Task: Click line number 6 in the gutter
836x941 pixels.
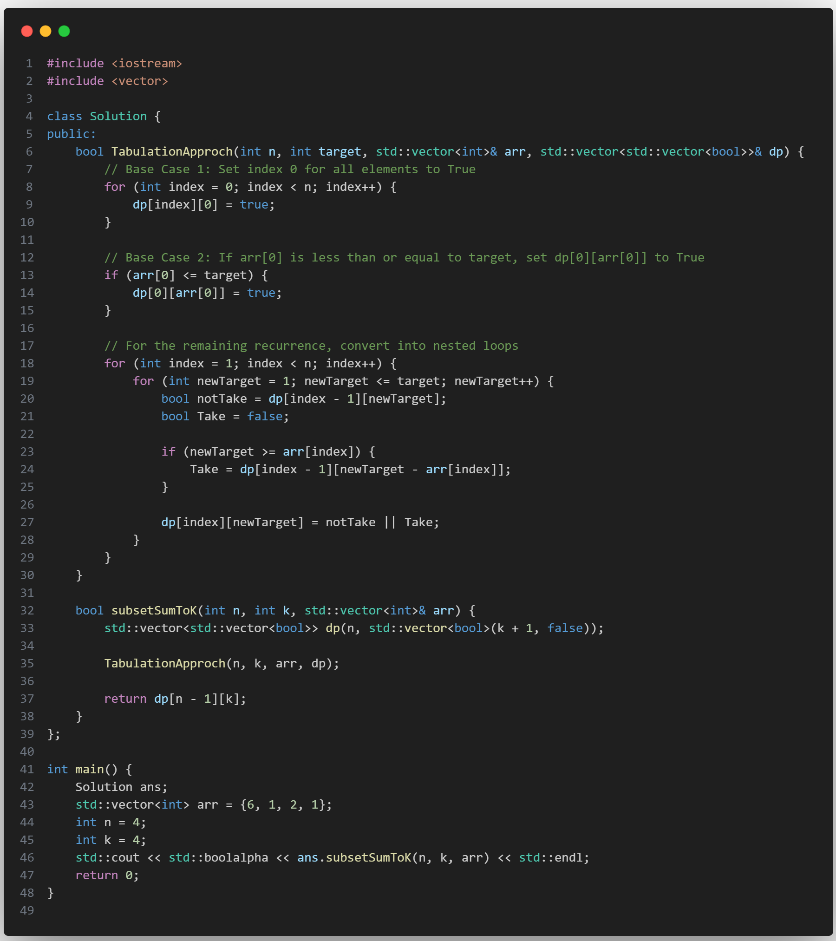Action: coord(29,151)
